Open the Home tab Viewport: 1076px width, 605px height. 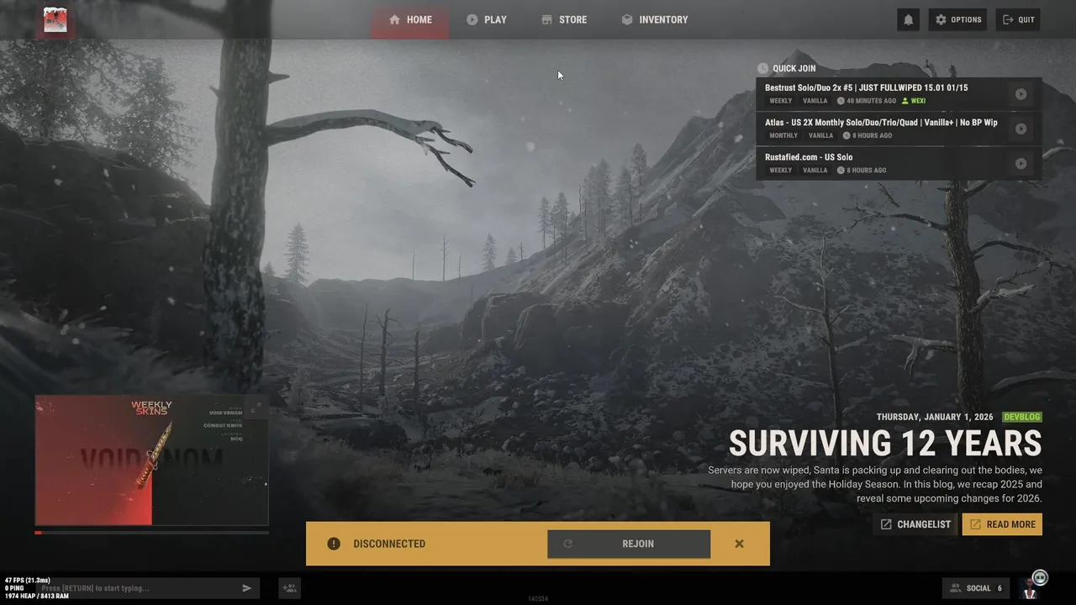coord(410,19)
